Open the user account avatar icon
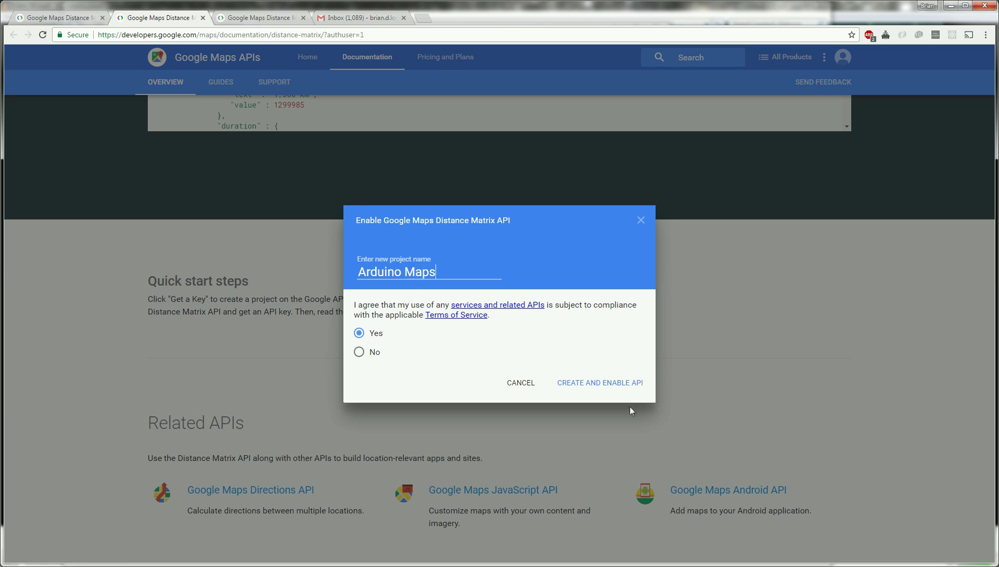The width and height of the screenshot is (999, 567). [x=842, y=57]
